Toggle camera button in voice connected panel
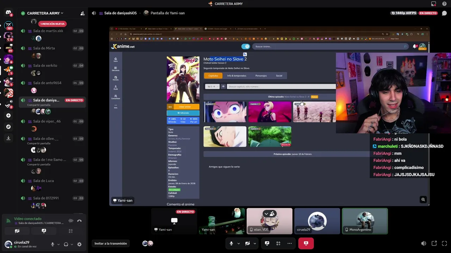This screenshot has width=451, height=253. pos(17,231)
